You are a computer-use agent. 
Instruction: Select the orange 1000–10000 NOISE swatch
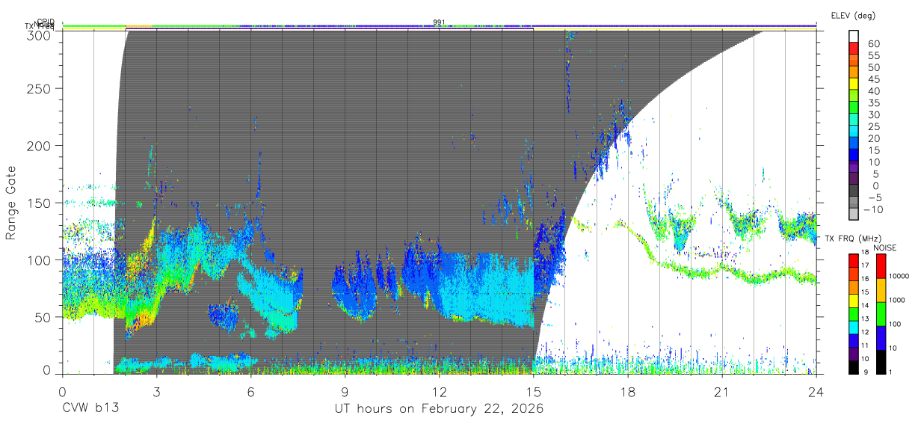881,289
